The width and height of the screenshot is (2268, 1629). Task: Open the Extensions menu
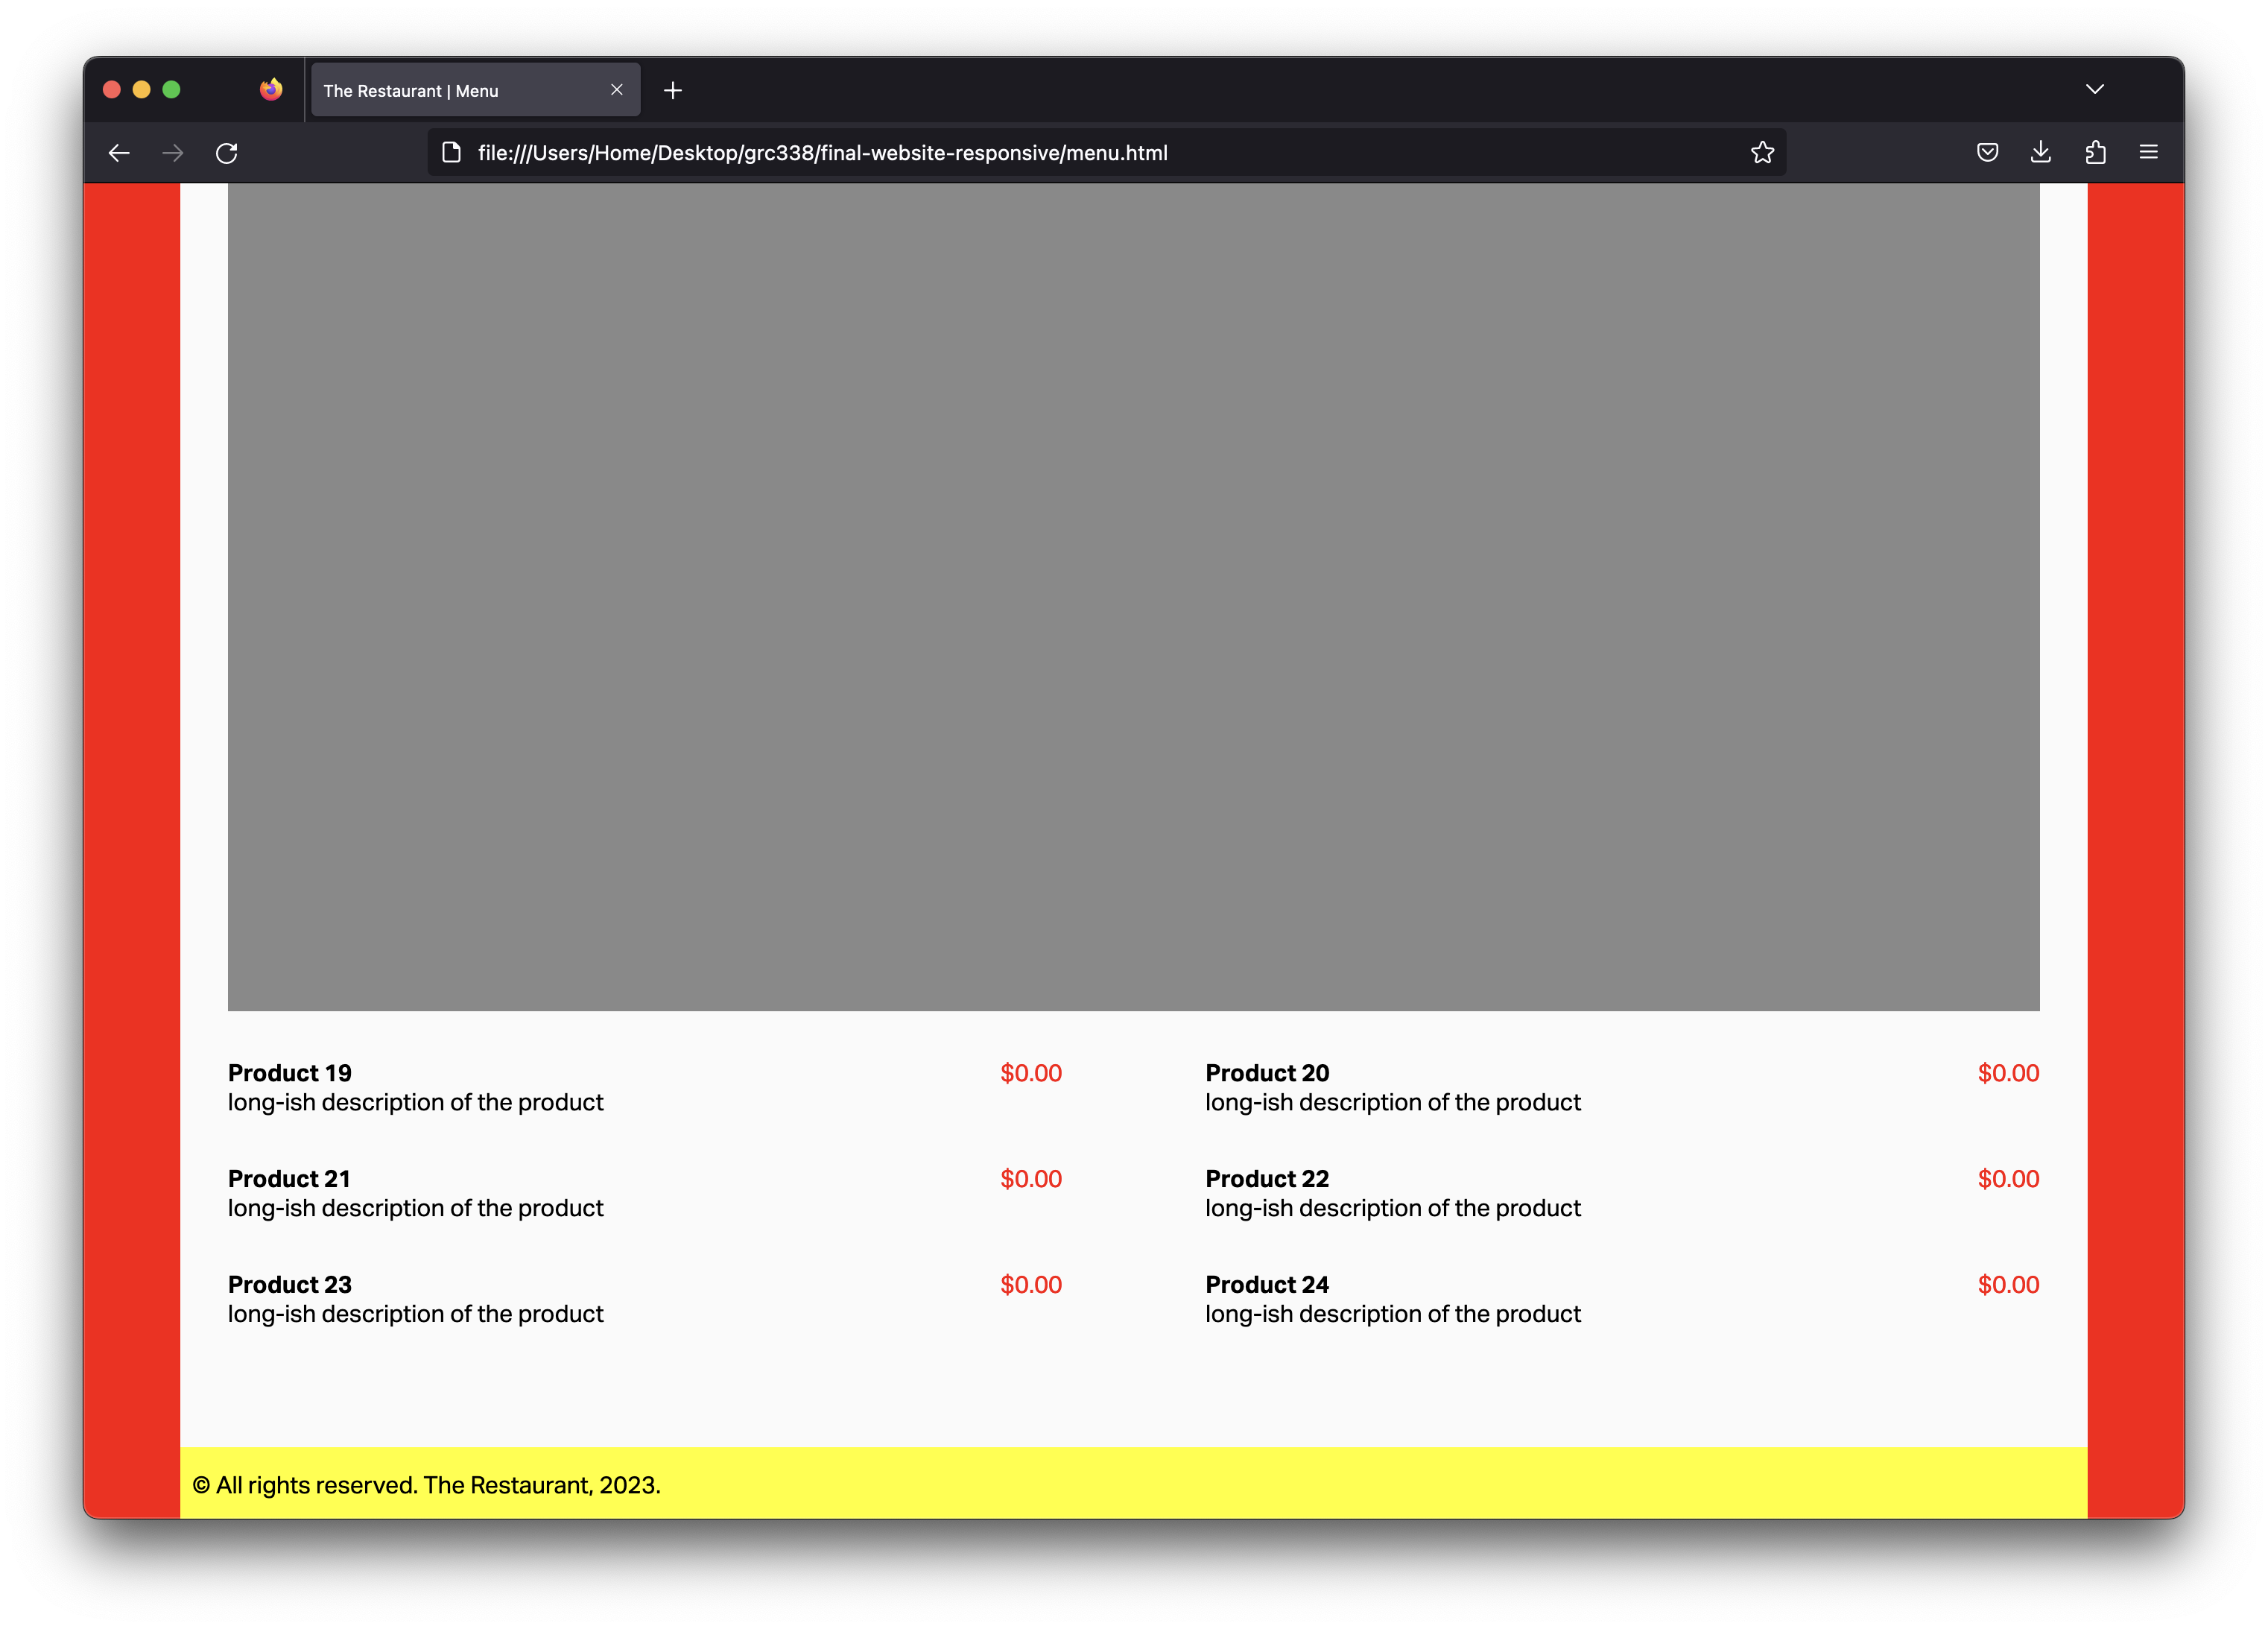(x=2095, y=152)
